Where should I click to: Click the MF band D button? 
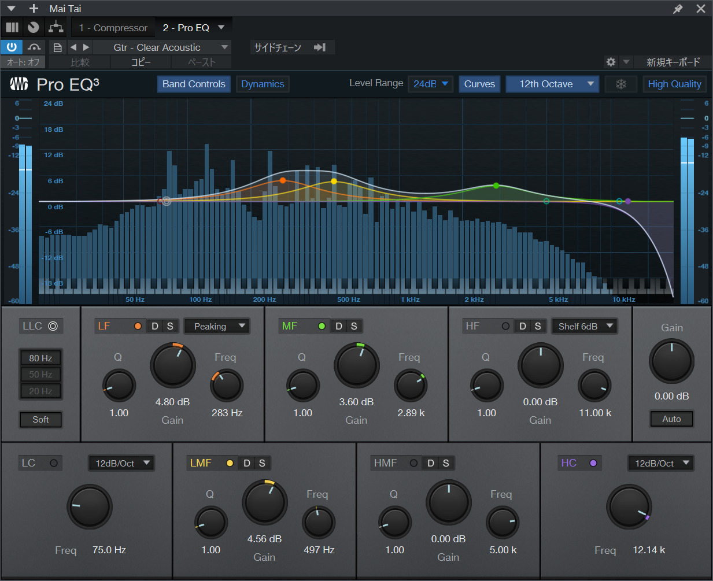pos(339,326)
